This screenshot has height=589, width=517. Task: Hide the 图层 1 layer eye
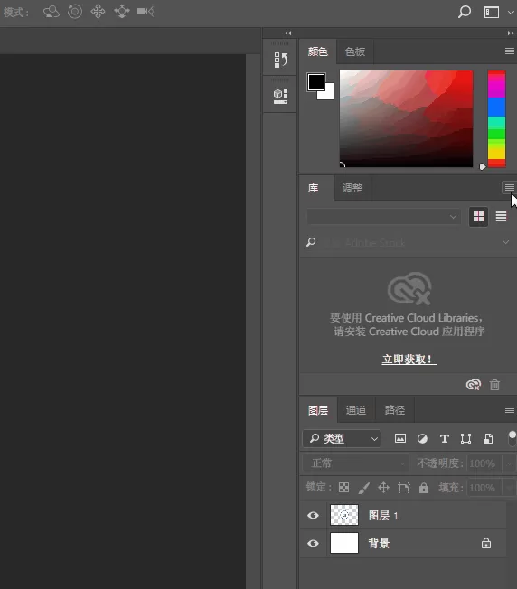coord(313,515)
